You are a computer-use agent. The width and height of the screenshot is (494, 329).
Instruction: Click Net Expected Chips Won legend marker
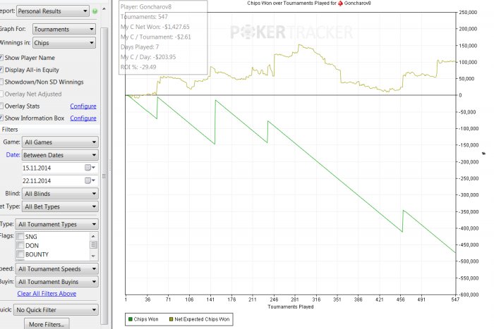[x=171, y=319]
